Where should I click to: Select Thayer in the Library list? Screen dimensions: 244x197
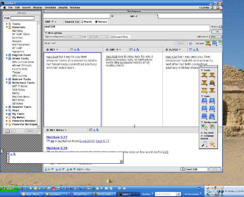pyautogui.click(x=16, y=72)
